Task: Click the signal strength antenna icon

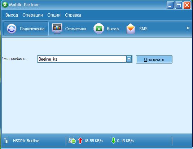Action: (6, 140)
